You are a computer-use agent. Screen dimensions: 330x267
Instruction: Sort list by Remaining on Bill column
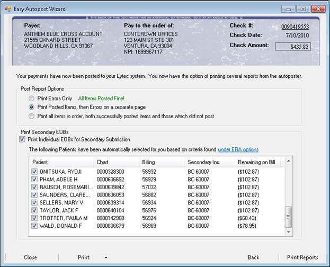pos(258,162)
